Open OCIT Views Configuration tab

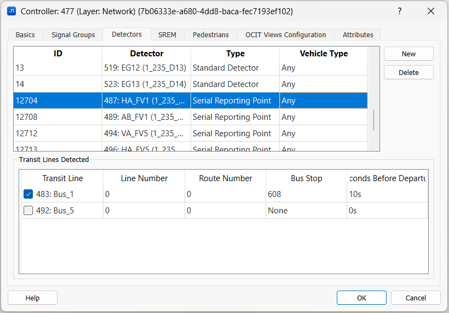pyautogui.click(x=285, y=34)
